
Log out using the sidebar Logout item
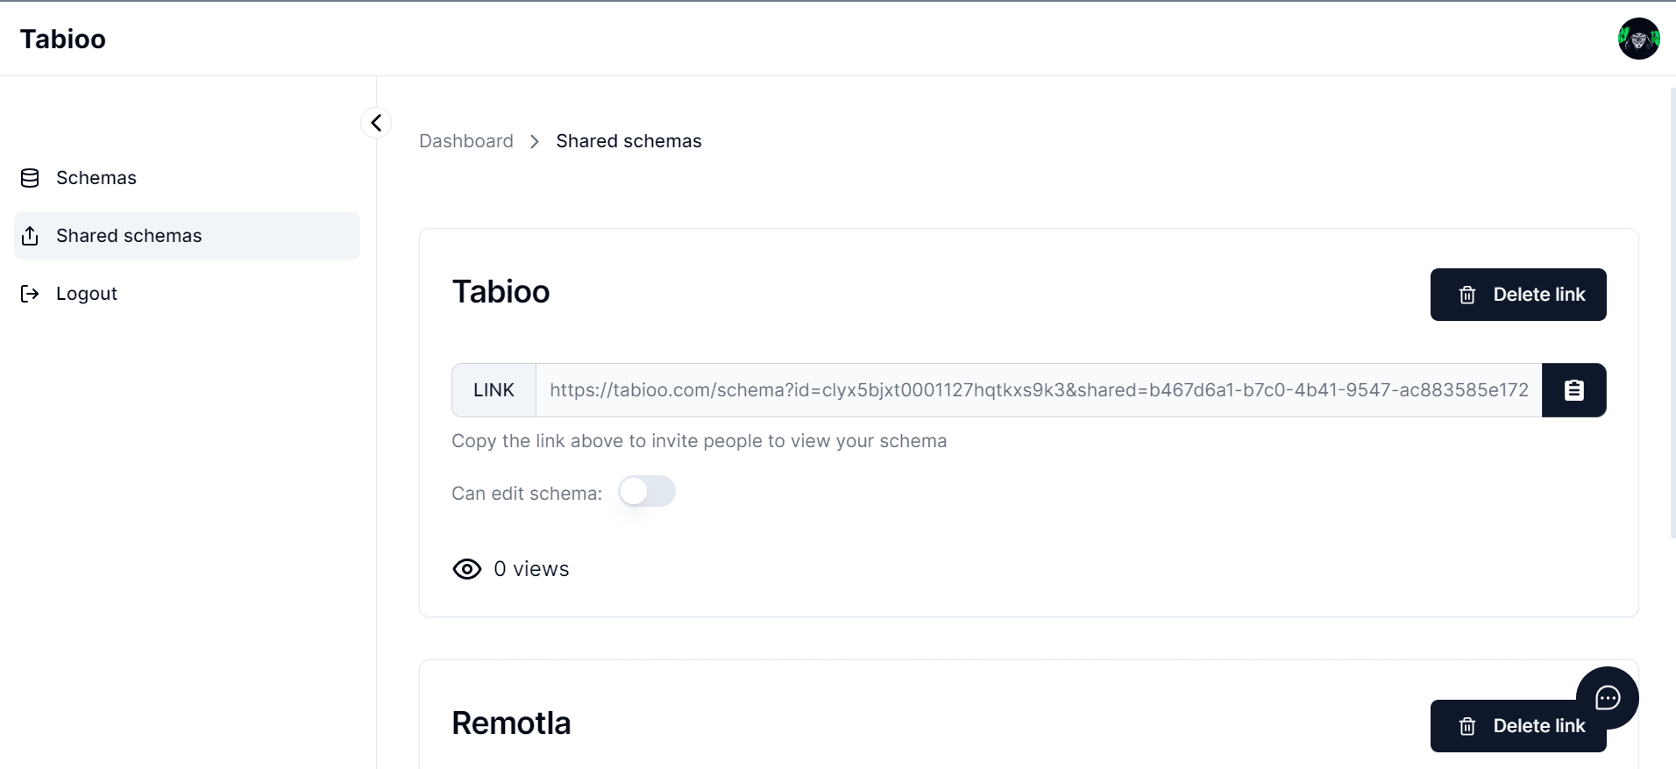point(86,294)
